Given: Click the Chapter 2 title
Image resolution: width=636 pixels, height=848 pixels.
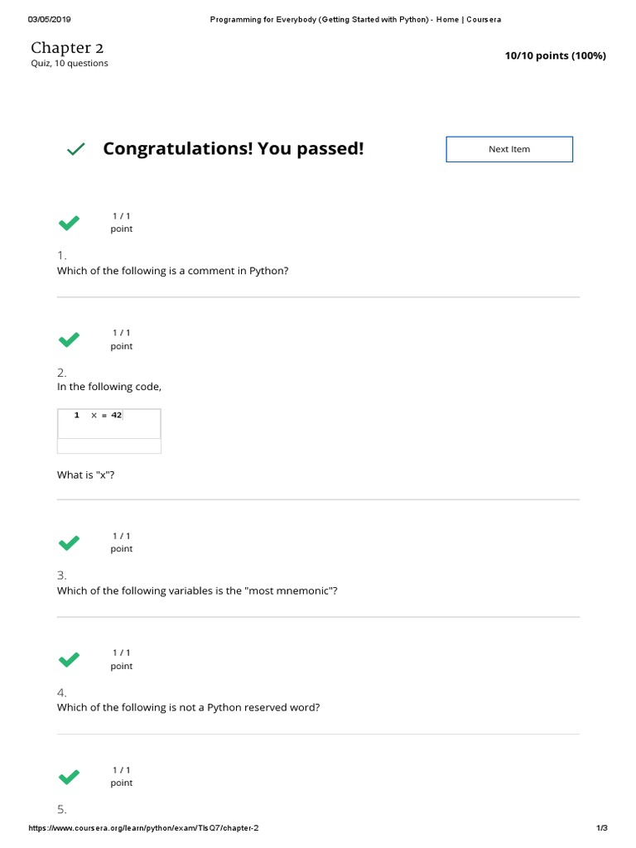Looking at the screenshot, I should 67,47.
